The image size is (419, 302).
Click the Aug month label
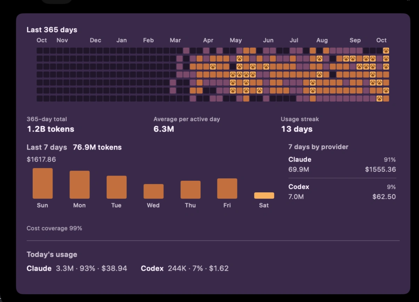click(x=322, y=40)
